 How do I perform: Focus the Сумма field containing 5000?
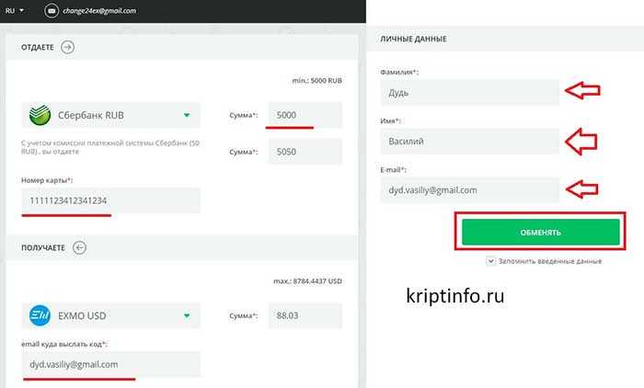[x=305, y=115]
